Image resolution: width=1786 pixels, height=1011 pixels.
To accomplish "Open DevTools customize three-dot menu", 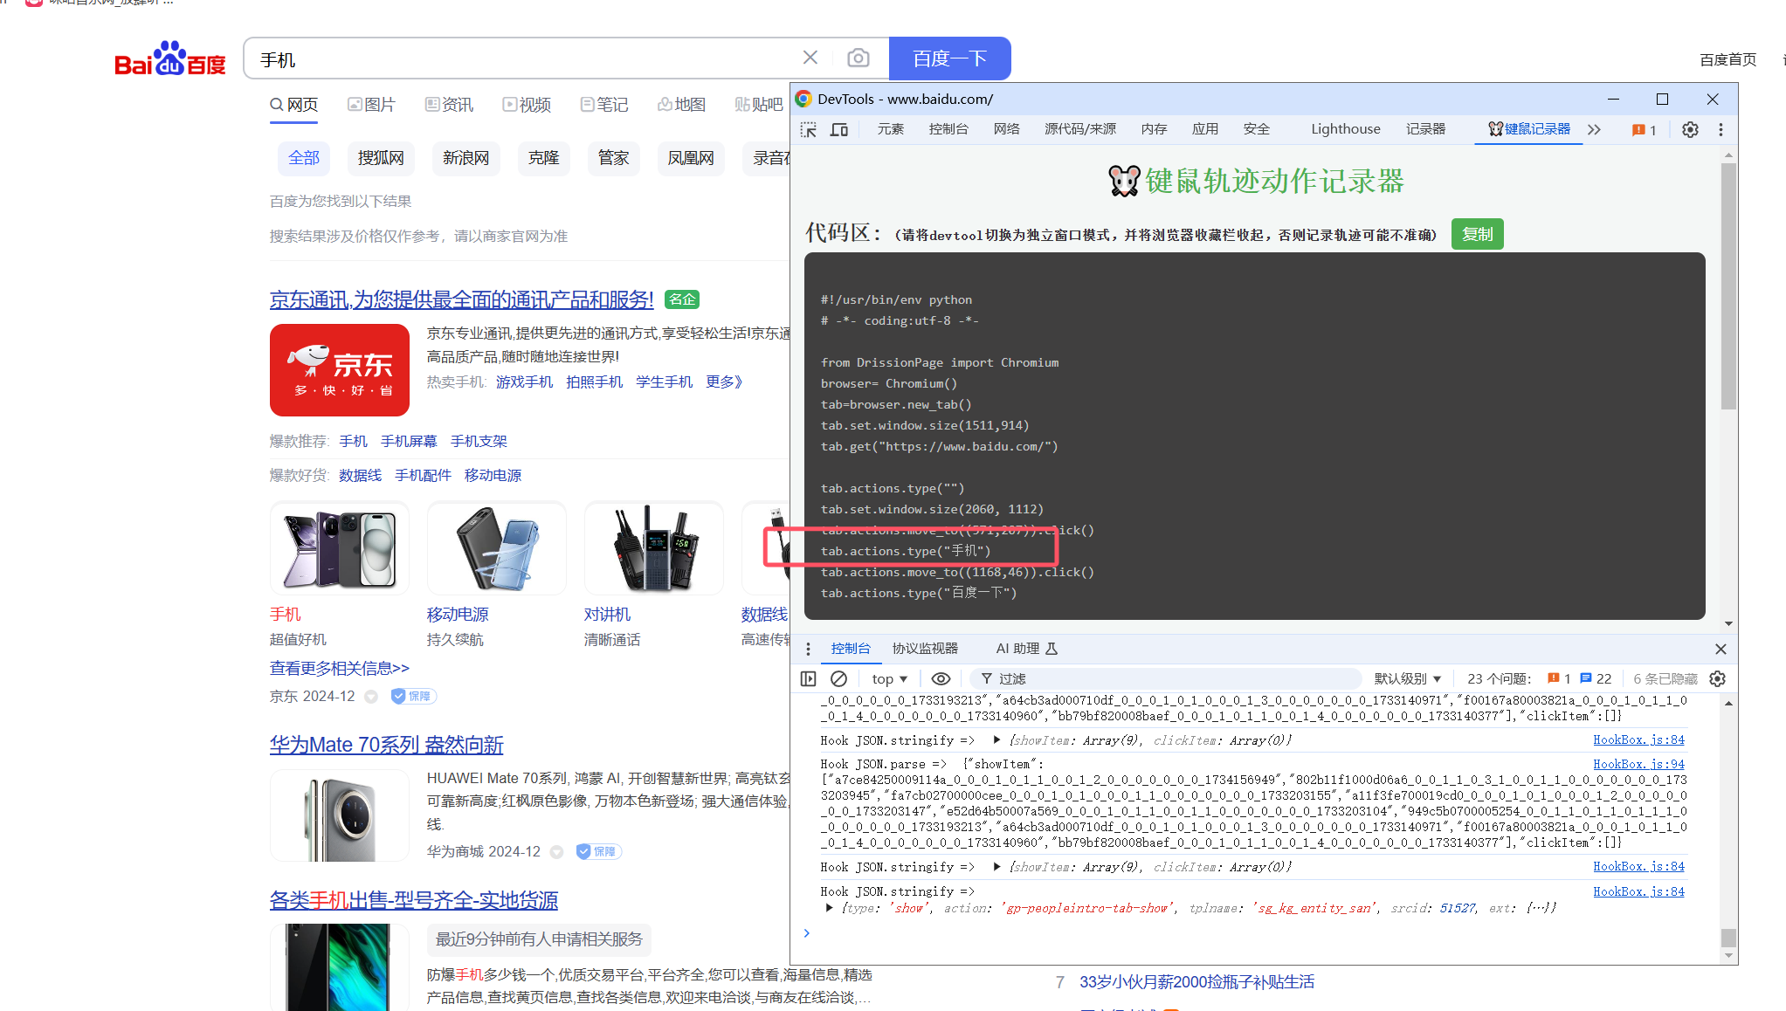I will [x=1720, y=129].
